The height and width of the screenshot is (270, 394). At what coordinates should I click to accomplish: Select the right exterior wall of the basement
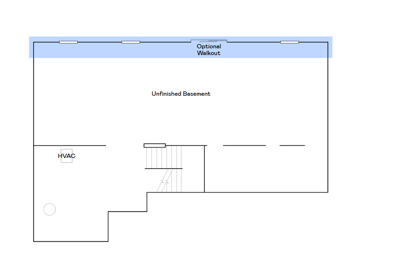328,117
